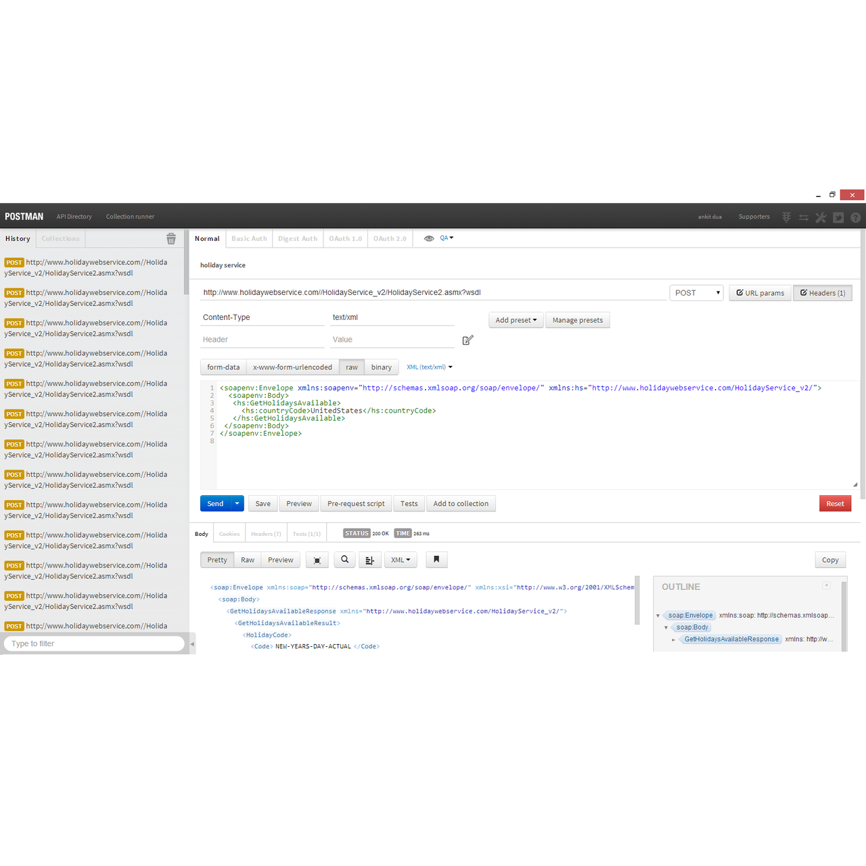Click the red Reset button
The image size is (866, 866).
pyautogui.click(x=835, y=503)
